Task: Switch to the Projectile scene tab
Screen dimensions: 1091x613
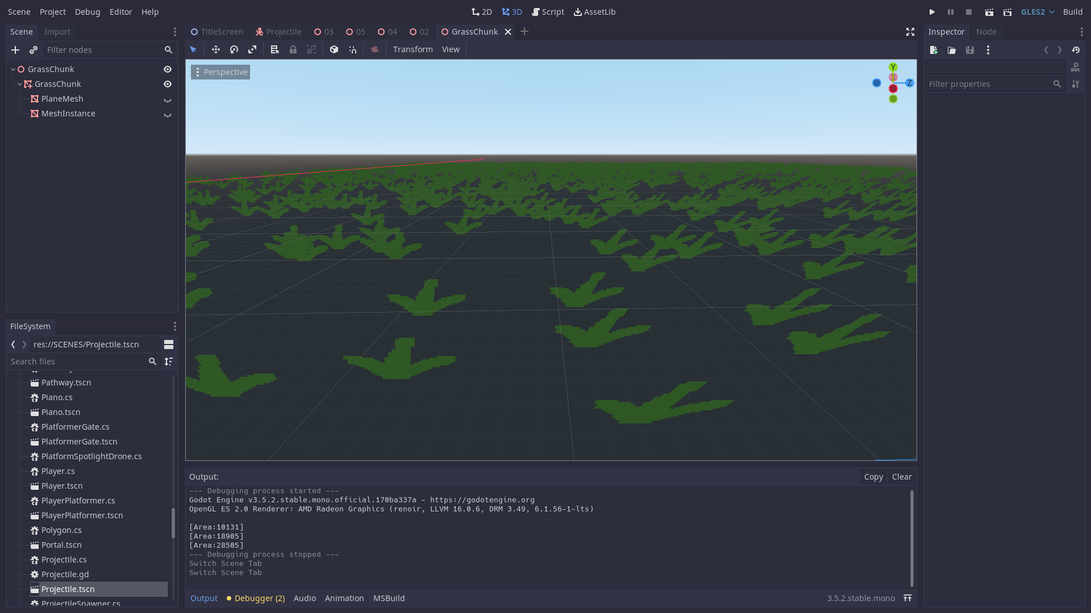Action: tap(278, 32)
